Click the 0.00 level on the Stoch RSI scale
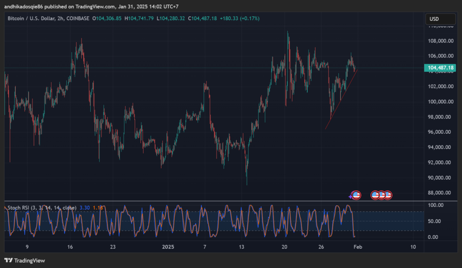 (x=433, y=237)
